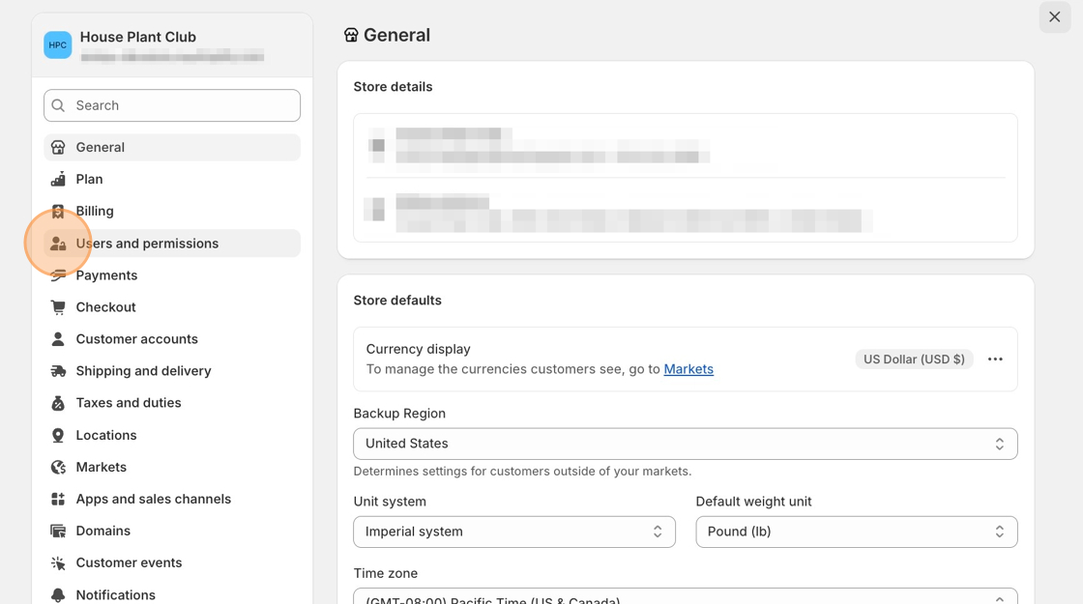1083x604 pixels.
Task: Open the Backup Region dropdown
Action: click(685, 444)
